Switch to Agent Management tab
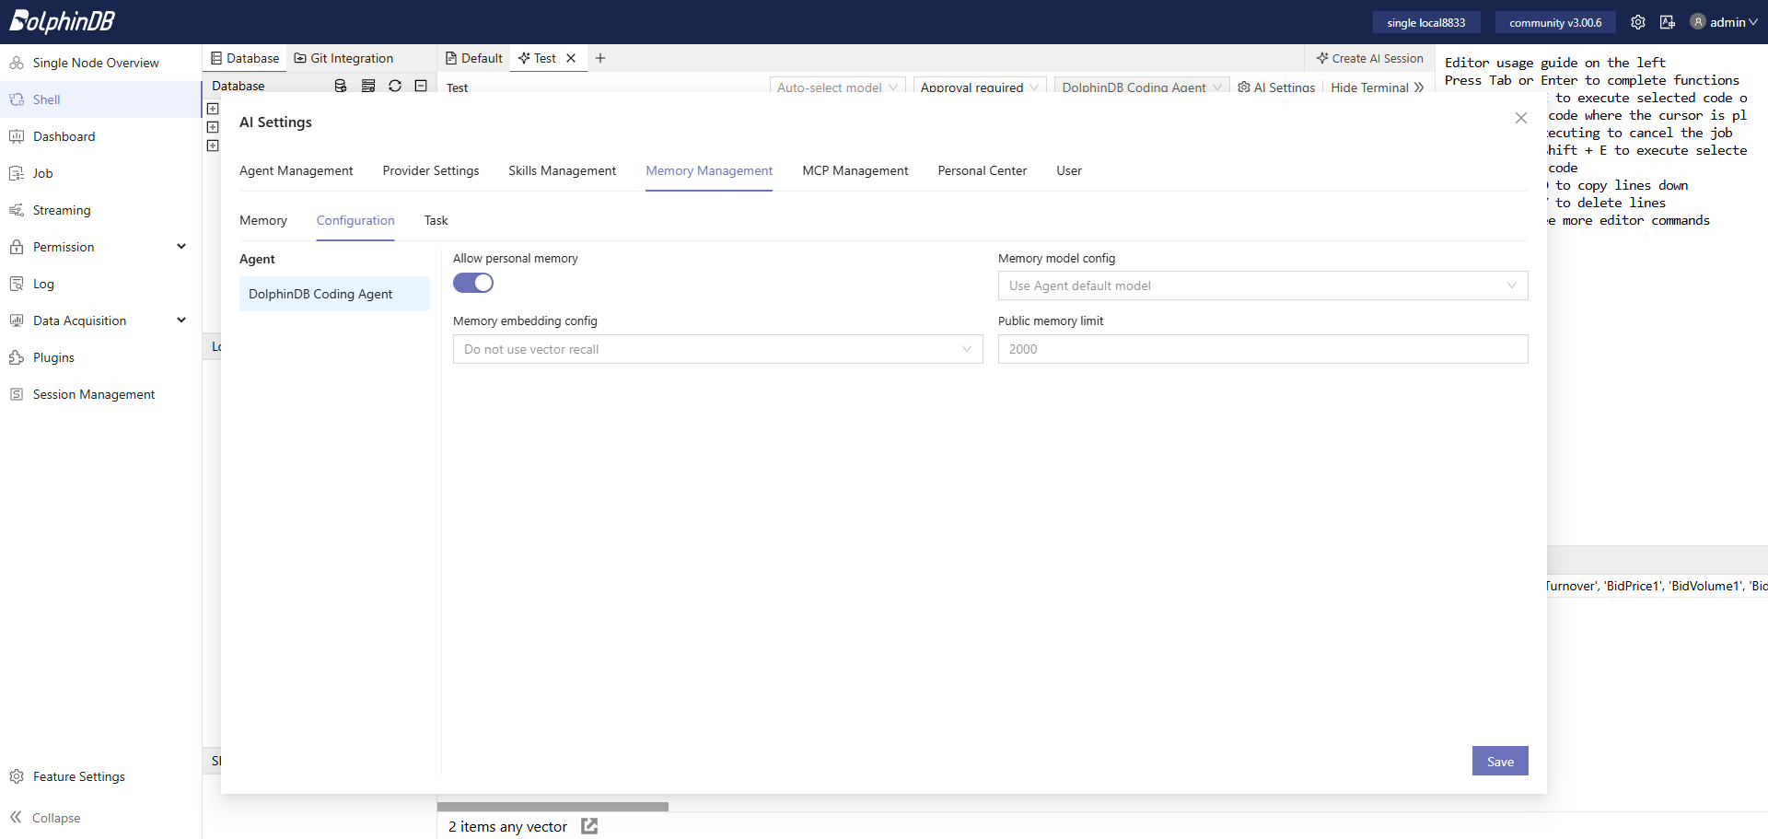Viewport: 1768px width, 839px height. tap(296, 170)
